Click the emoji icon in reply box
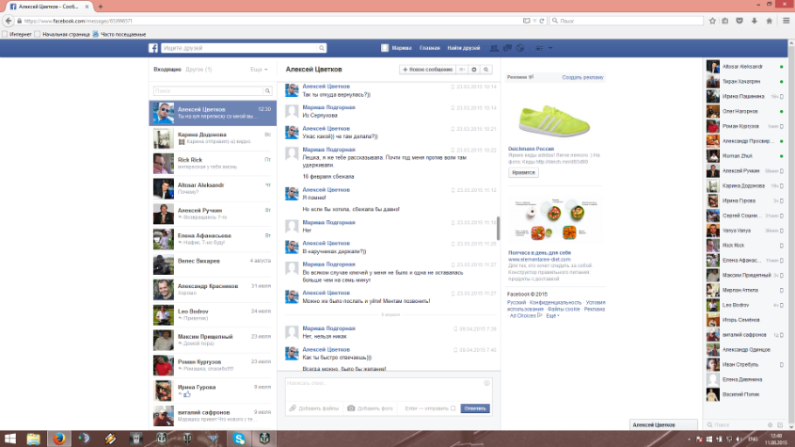The image size is (795, 447). (486, 383)
